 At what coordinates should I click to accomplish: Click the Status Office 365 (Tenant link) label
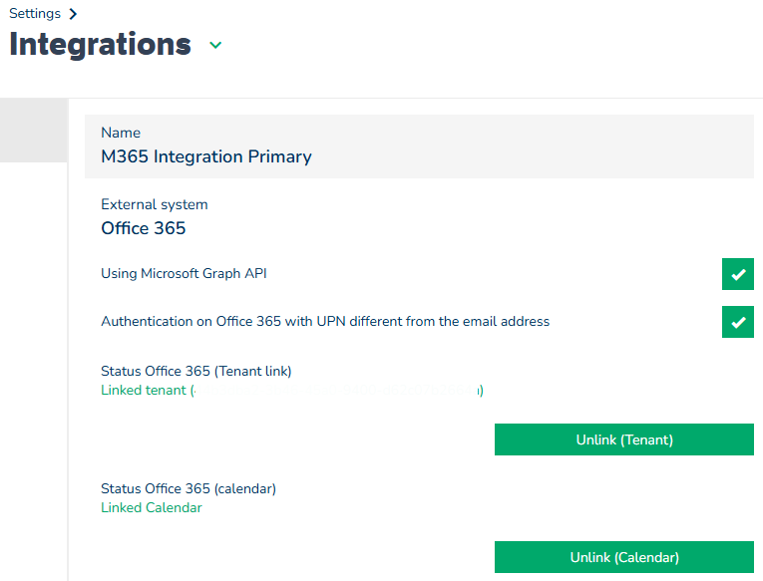[x=195, y=372]
